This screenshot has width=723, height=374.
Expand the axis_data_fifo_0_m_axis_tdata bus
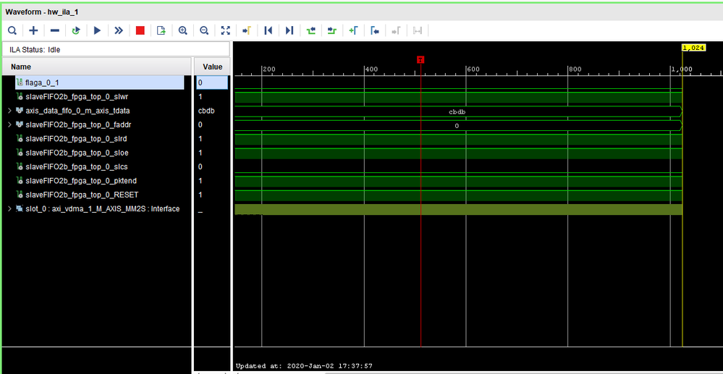pyautogui.click(x=9, y=111)
